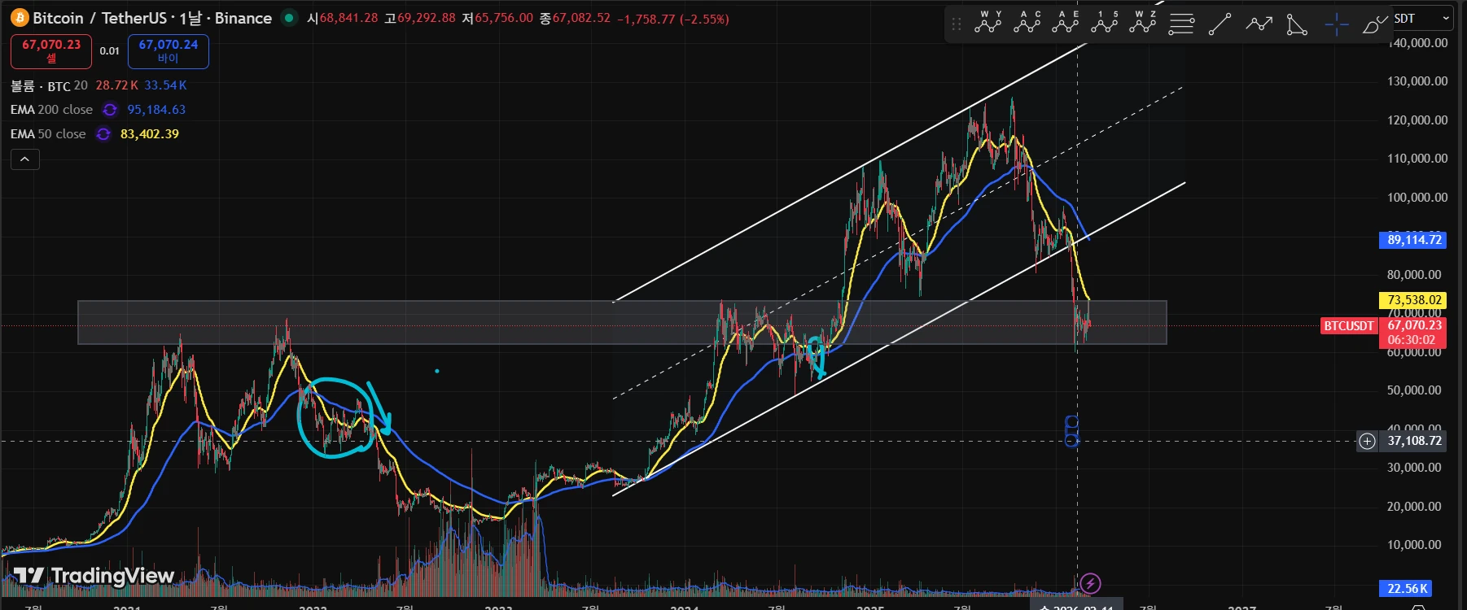Click the 83,402.39 EMA 50 value
The width and height of the screenshot is (1467, 610).
150,134
